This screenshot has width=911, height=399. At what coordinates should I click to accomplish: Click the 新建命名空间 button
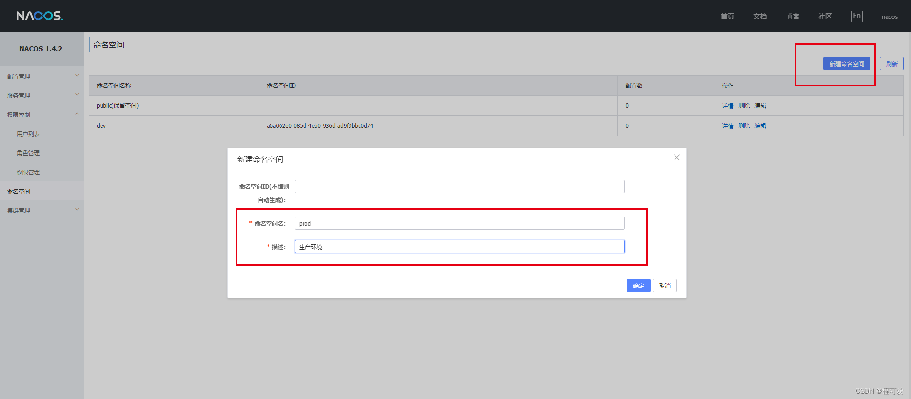pyautogui.click(x=846, y=64)
